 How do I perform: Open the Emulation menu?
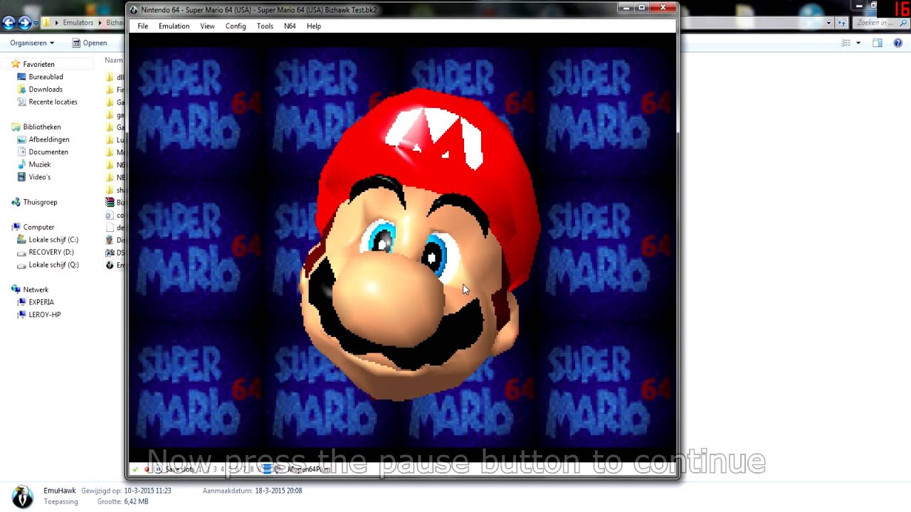click(174, 26)
